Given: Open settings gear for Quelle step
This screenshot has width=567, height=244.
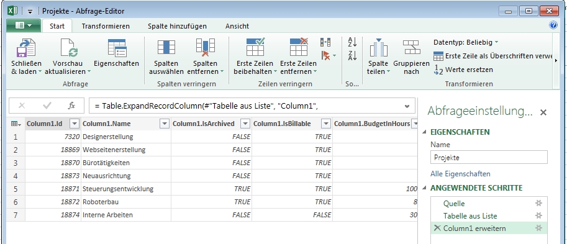Looking at the screenshot, I should pyautogui.click(x=538, y=204).
